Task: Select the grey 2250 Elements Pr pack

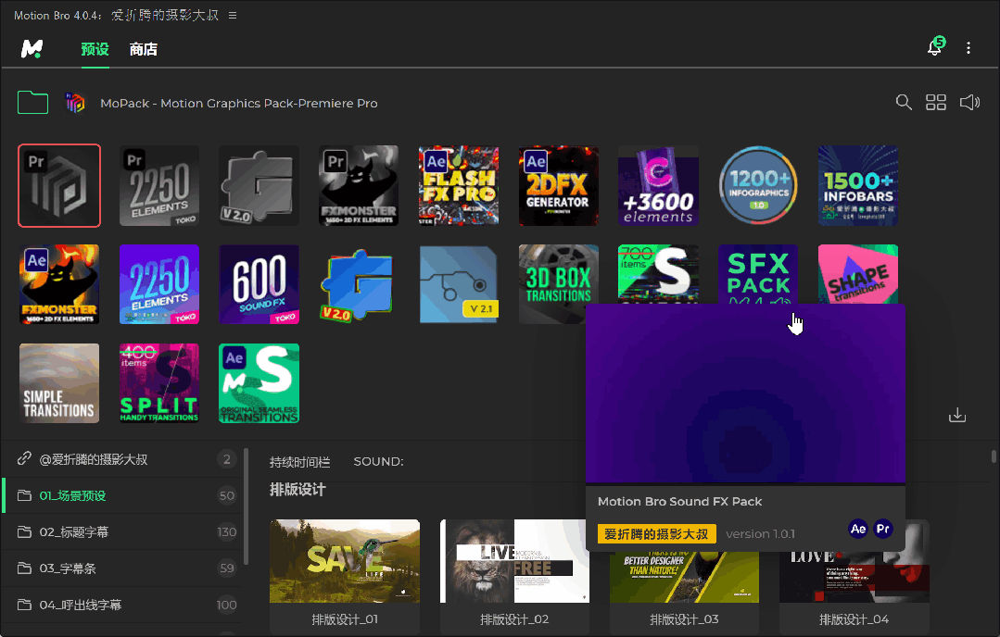Action: point(159,185)
